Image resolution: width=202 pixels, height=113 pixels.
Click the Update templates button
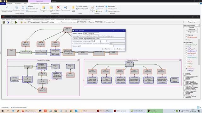tap(109, 22)
